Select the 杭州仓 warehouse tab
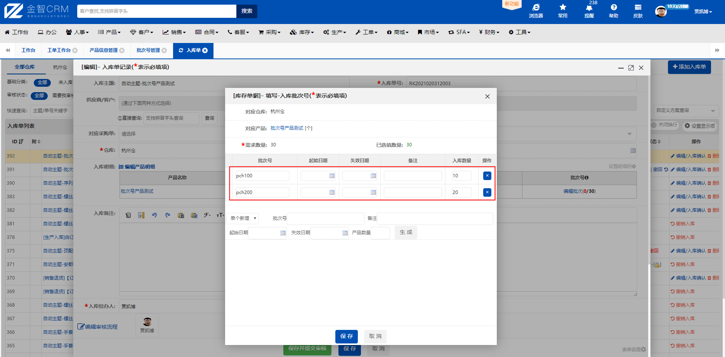 (x=60, y=67)
